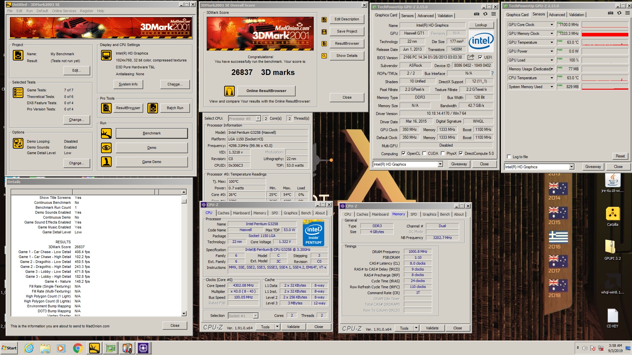Screen dimensions: 632x355
Task: Click the Demo eye icon
Action: 106,148
